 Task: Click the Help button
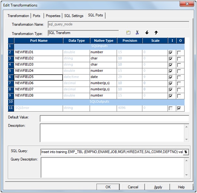point(181,187)
